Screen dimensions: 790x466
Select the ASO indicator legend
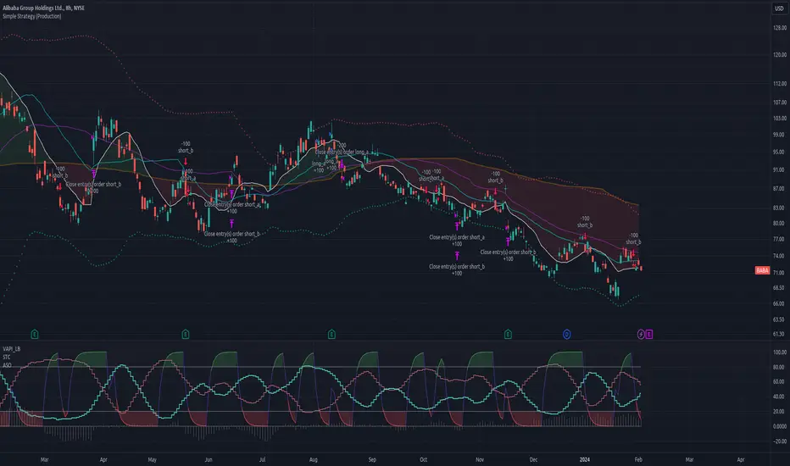[7, 364]
